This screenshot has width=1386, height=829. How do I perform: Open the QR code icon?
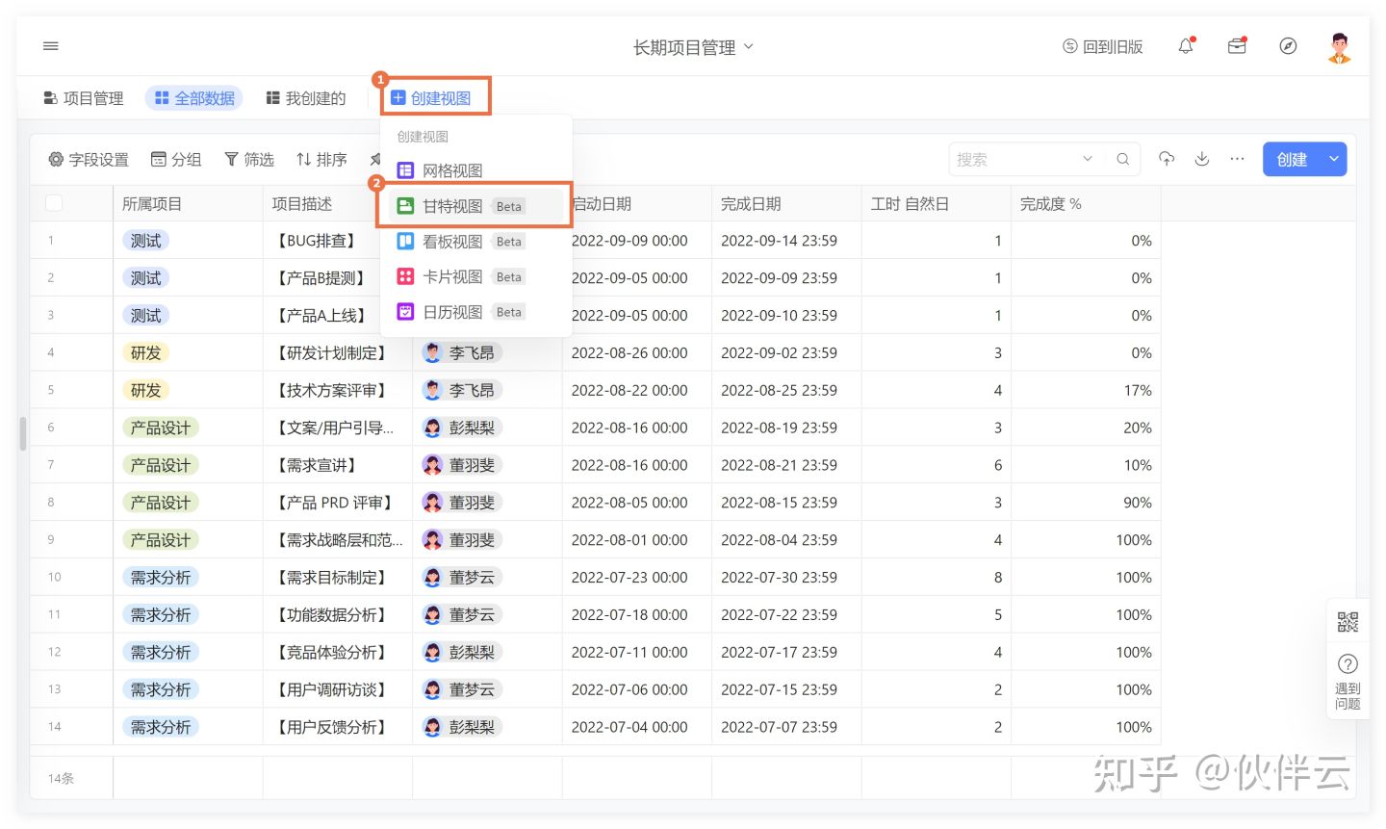1347,622
